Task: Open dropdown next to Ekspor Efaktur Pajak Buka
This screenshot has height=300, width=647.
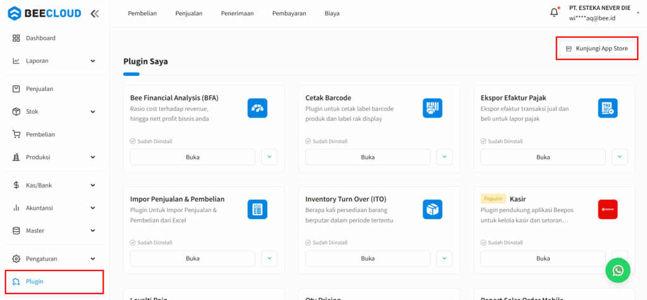Action: [x=620, y=157]
